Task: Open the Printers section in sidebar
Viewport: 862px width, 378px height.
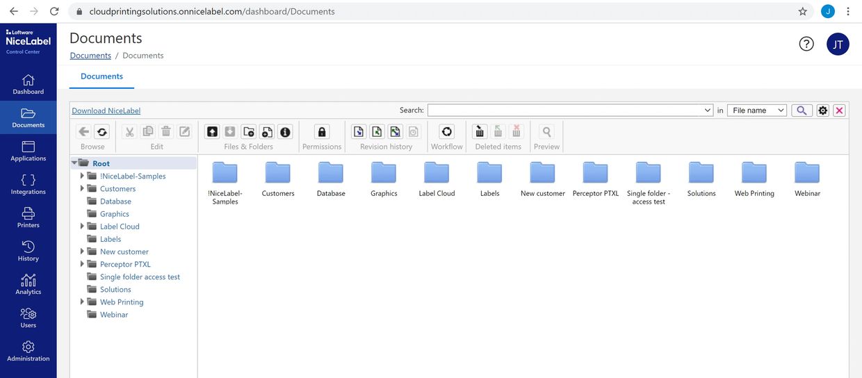Action: pyautogui.click(x=28, y=217)
